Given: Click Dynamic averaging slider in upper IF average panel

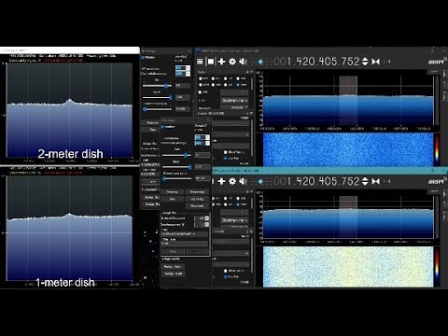Looking at the screenshot, I should coord(157,109).
